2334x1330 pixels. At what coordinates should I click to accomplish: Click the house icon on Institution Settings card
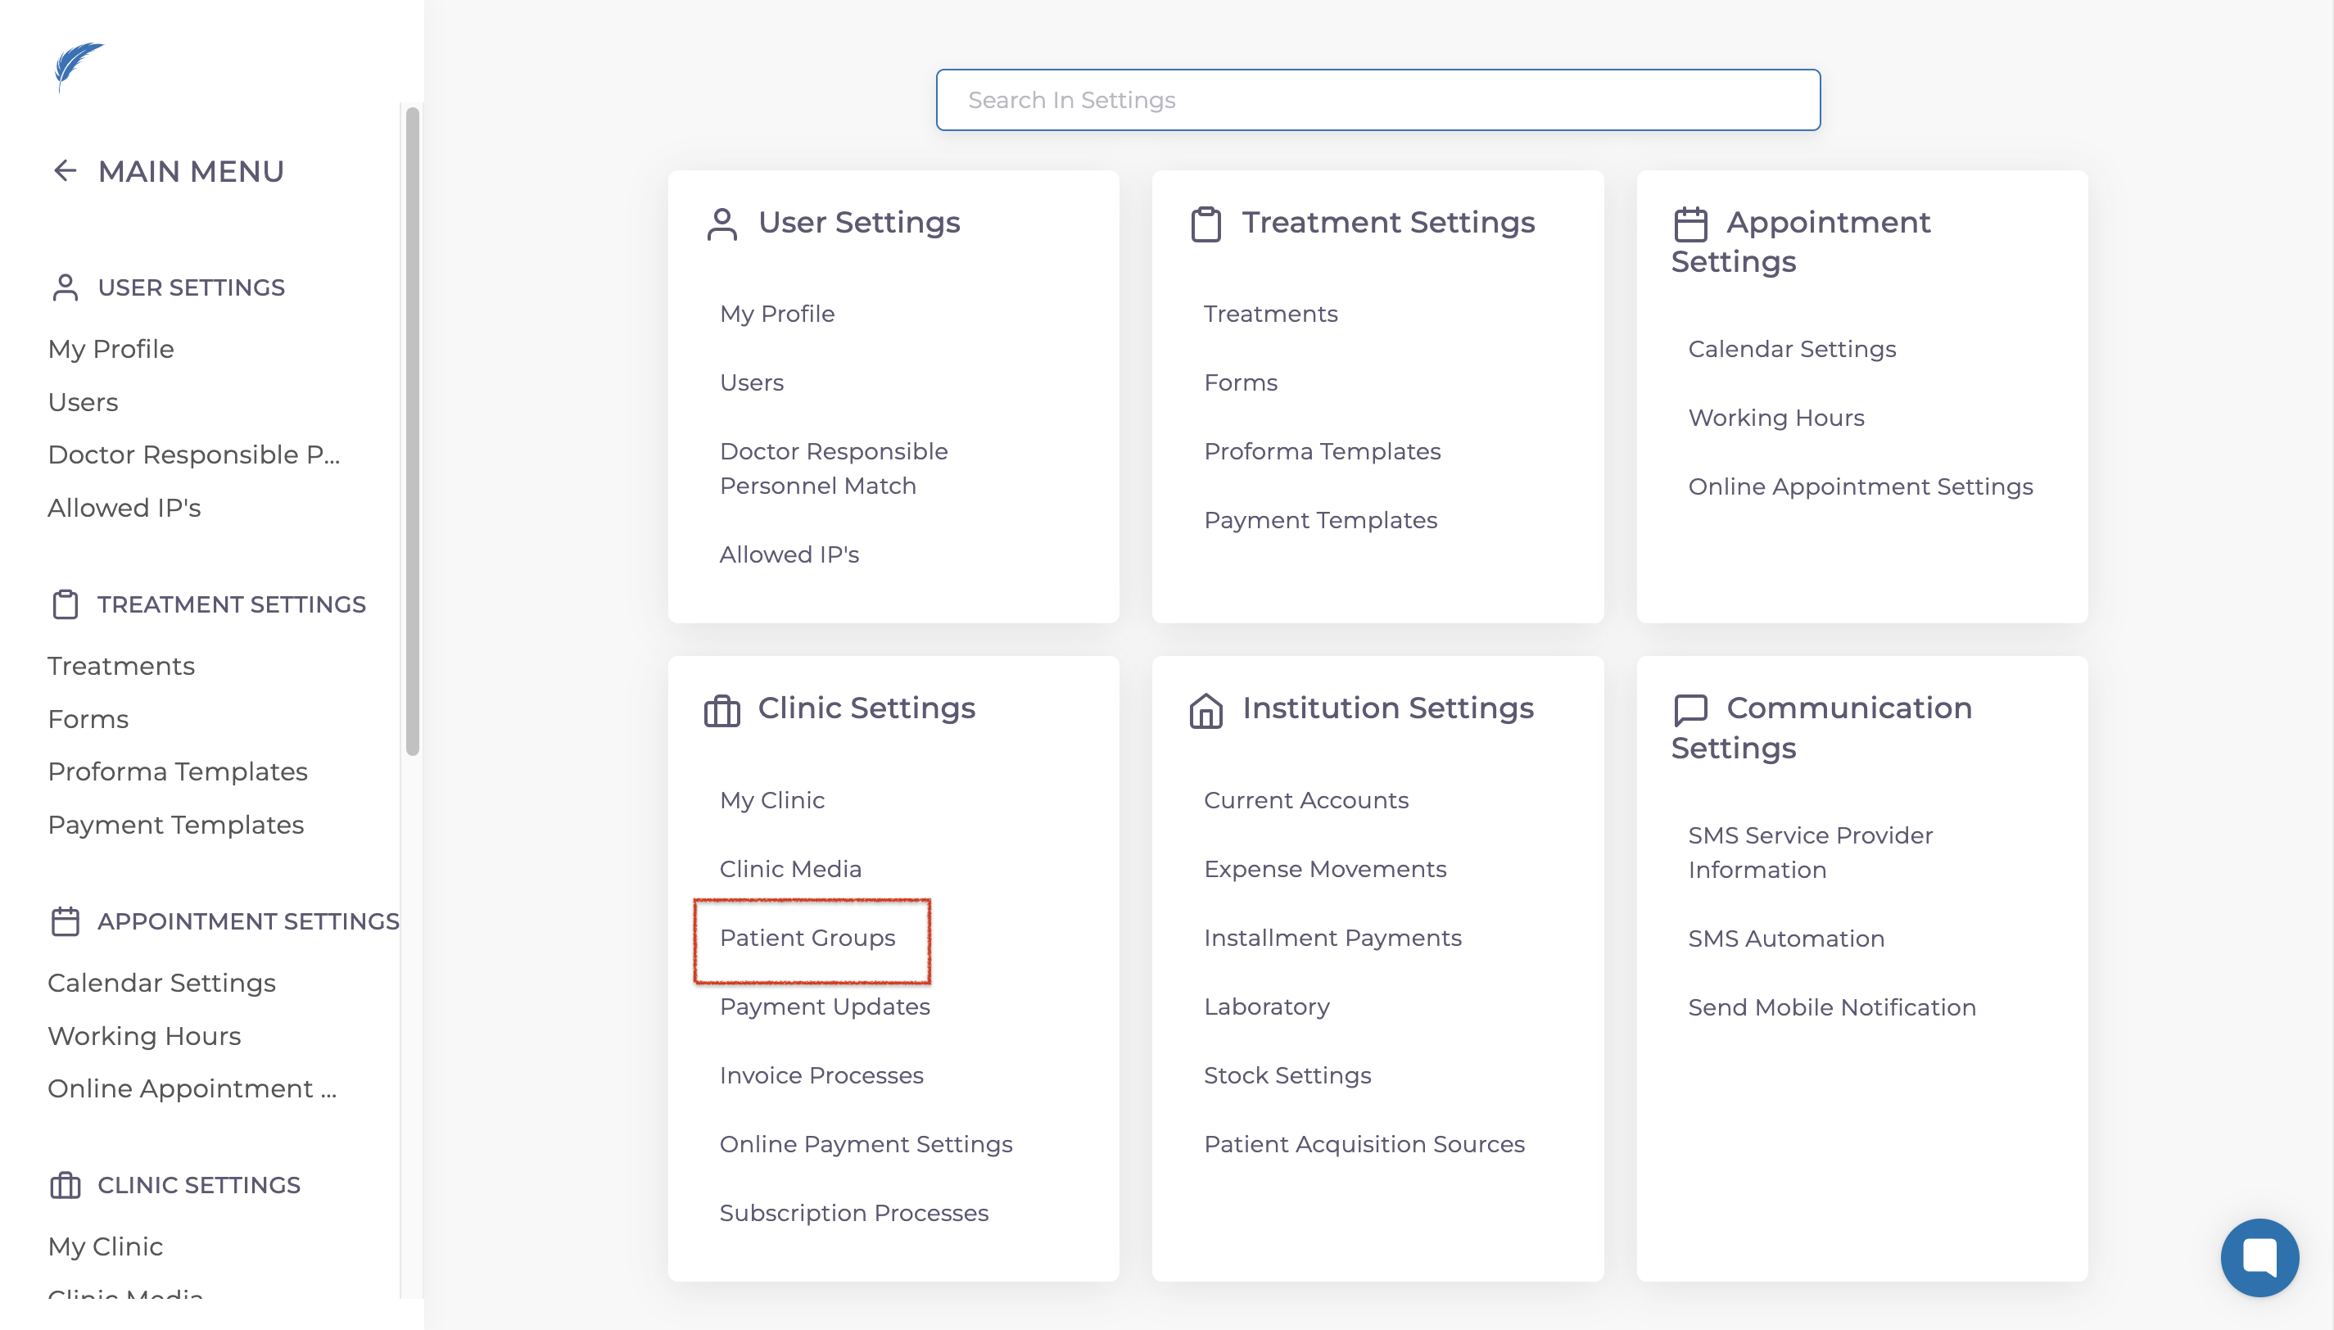(x=1205, y=710)
